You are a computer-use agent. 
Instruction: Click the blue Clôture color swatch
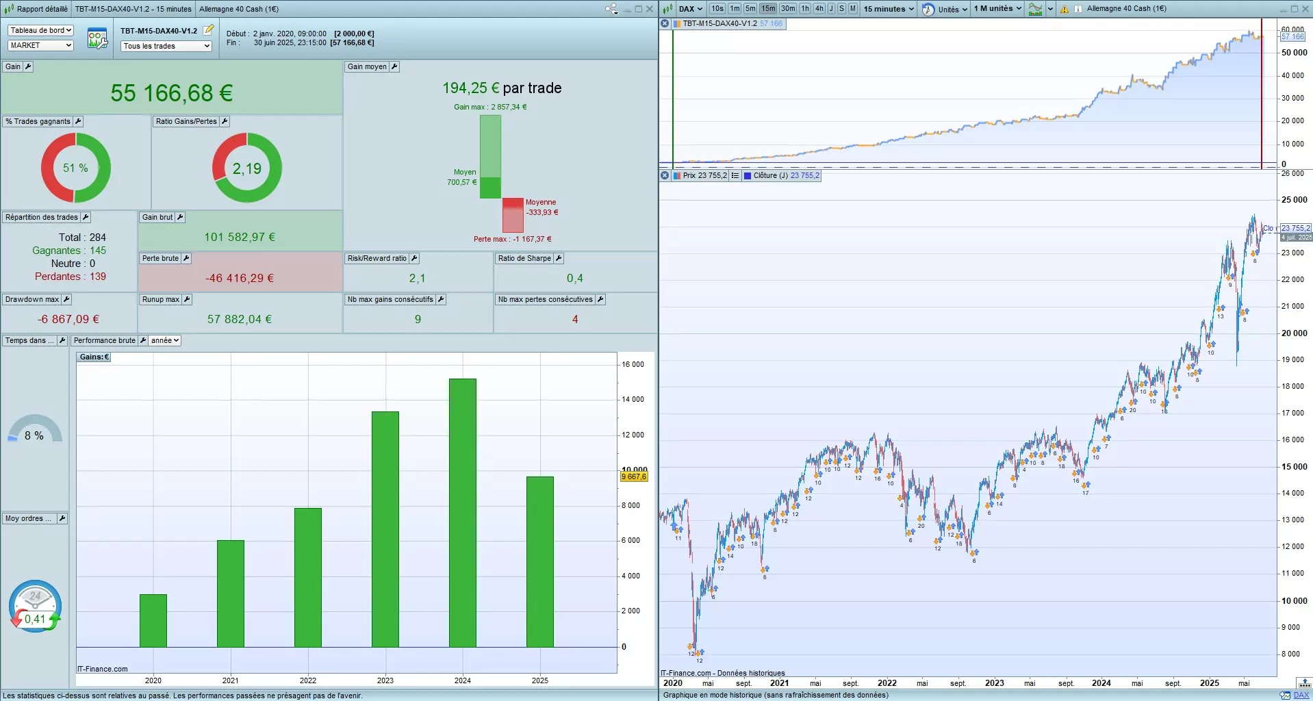pos(748,175)
